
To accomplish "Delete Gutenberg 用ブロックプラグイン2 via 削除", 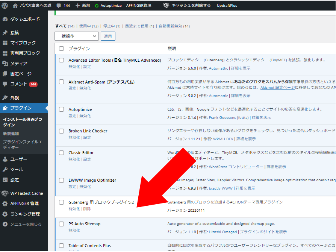I will coord(87,209).
